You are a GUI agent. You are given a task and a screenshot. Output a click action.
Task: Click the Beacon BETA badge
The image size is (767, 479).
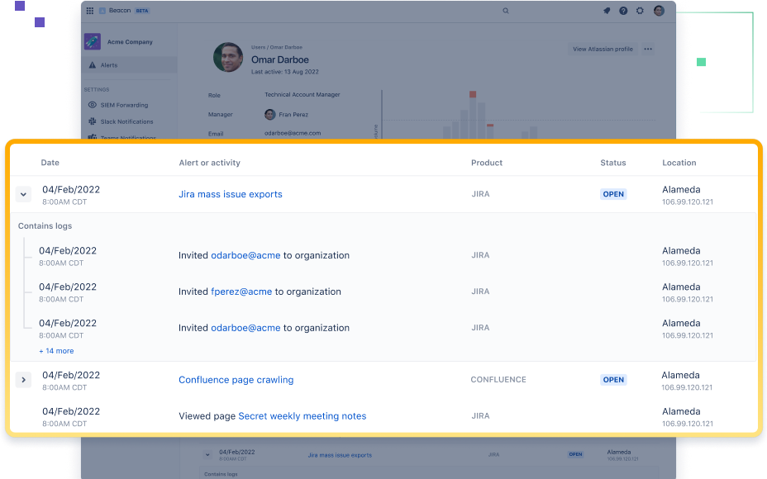click(142, 11)
